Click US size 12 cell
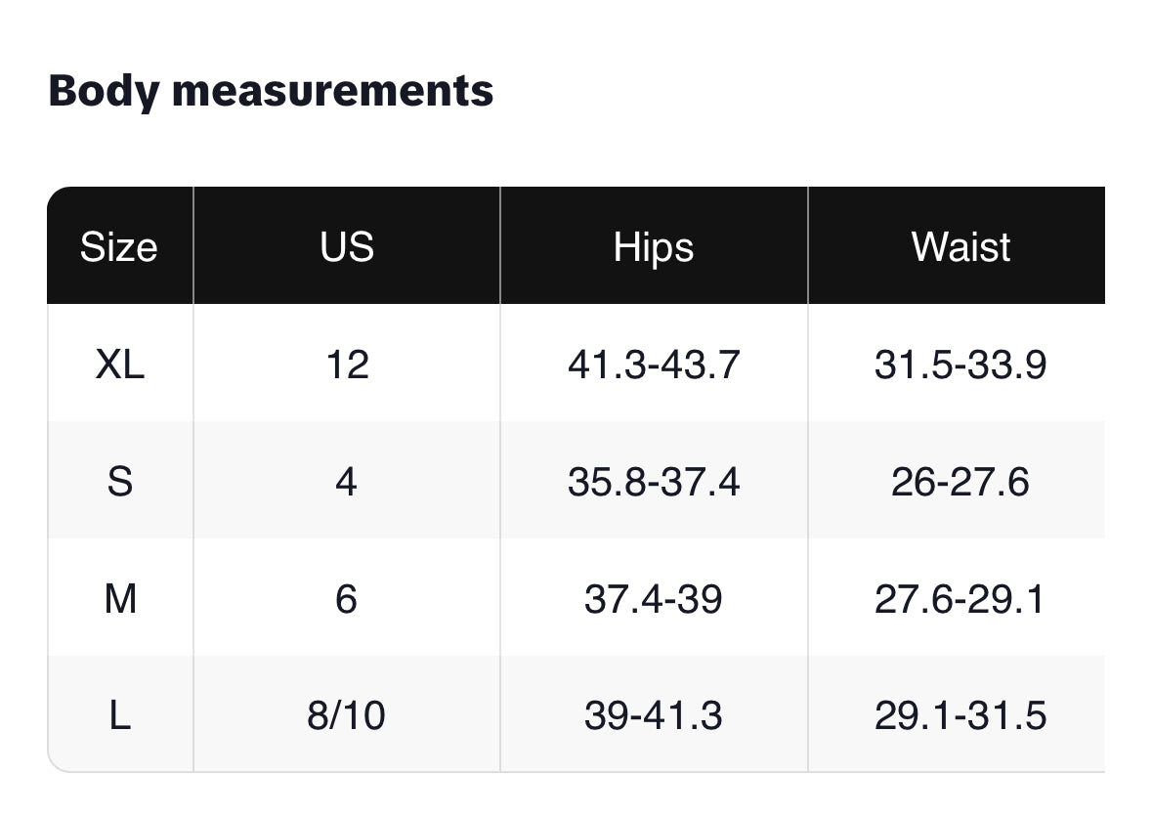Screen dimensions: 1152x817 [347, 365]
